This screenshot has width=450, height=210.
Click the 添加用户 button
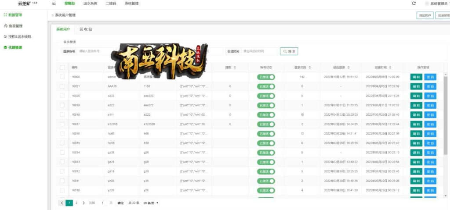point(425,15)
